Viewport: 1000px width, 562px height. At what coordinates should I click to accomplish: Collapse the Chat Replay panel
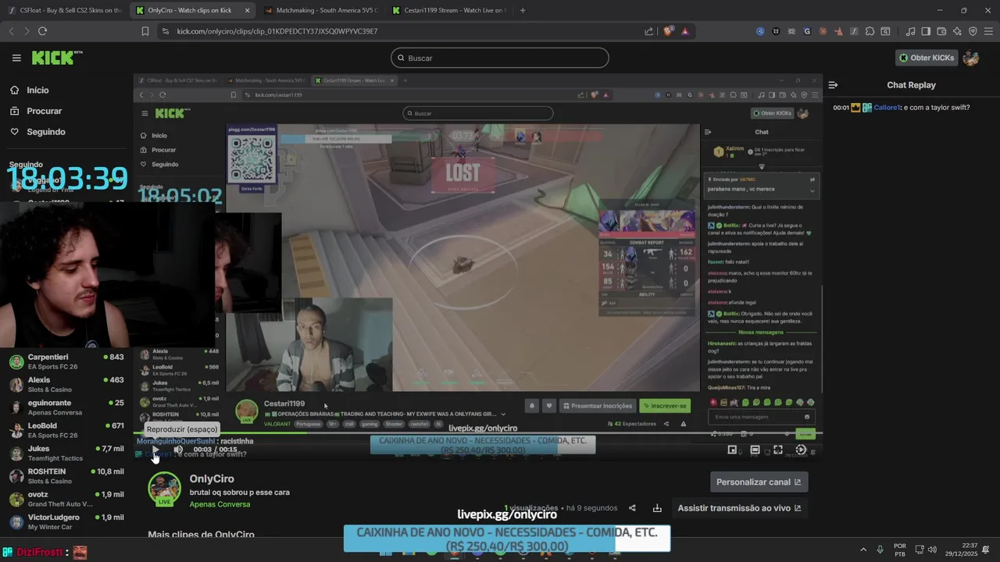coord(833,85)
